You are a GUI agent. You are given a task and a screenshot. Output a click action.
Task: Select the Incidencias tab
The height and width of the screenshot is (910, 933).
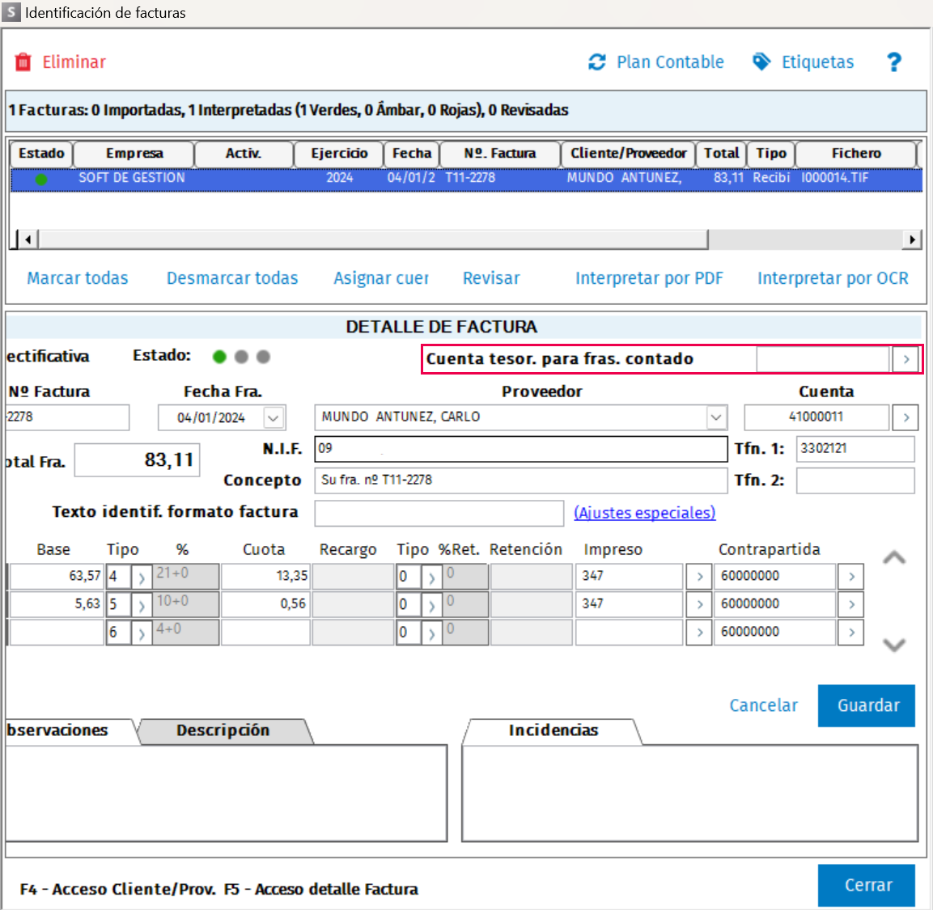coord(553,730)
